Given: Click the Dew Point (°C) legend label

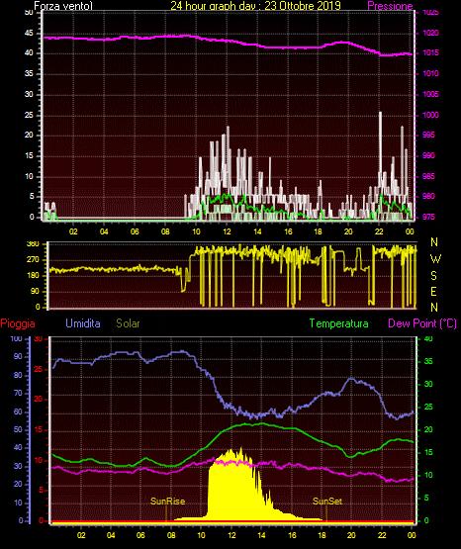Looking at the screenshot, I should point(422,323).
